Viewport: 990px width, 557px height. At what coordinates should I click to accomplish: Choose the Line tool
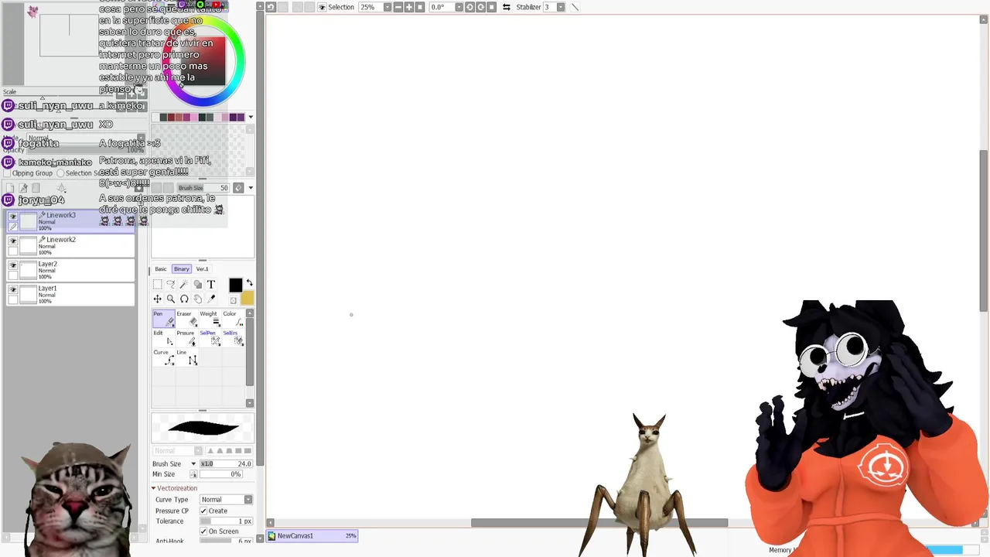186,357
